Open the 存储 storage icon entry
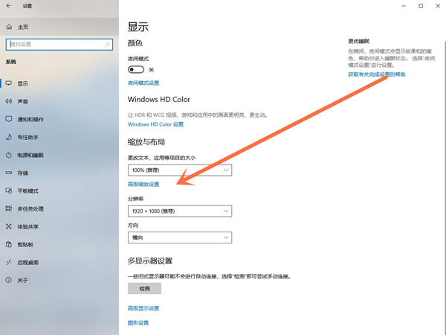Screen dimensions: 446x335 click(x=9, y=173)
